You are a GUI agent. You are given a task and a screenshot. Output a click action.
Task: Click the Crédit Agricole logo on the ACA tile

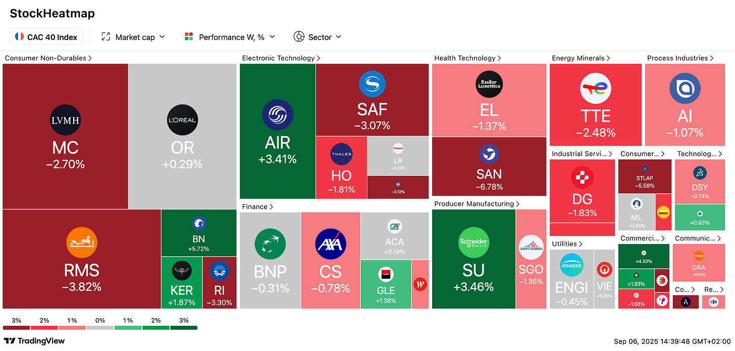pyautogui.click(x=394, y=227)
